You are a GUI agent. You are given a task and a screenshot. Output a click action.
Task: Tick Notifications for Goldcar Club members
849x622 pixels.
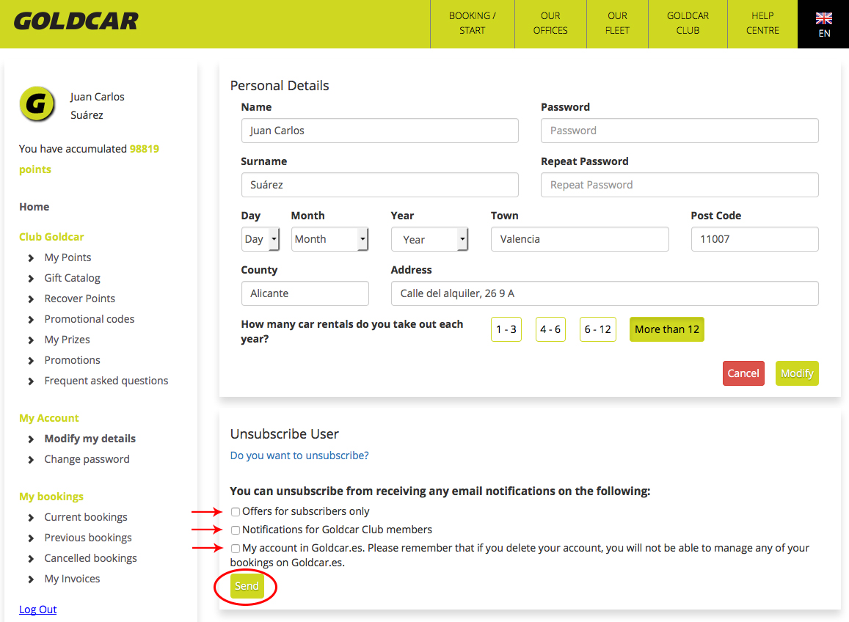coord(236,530)
